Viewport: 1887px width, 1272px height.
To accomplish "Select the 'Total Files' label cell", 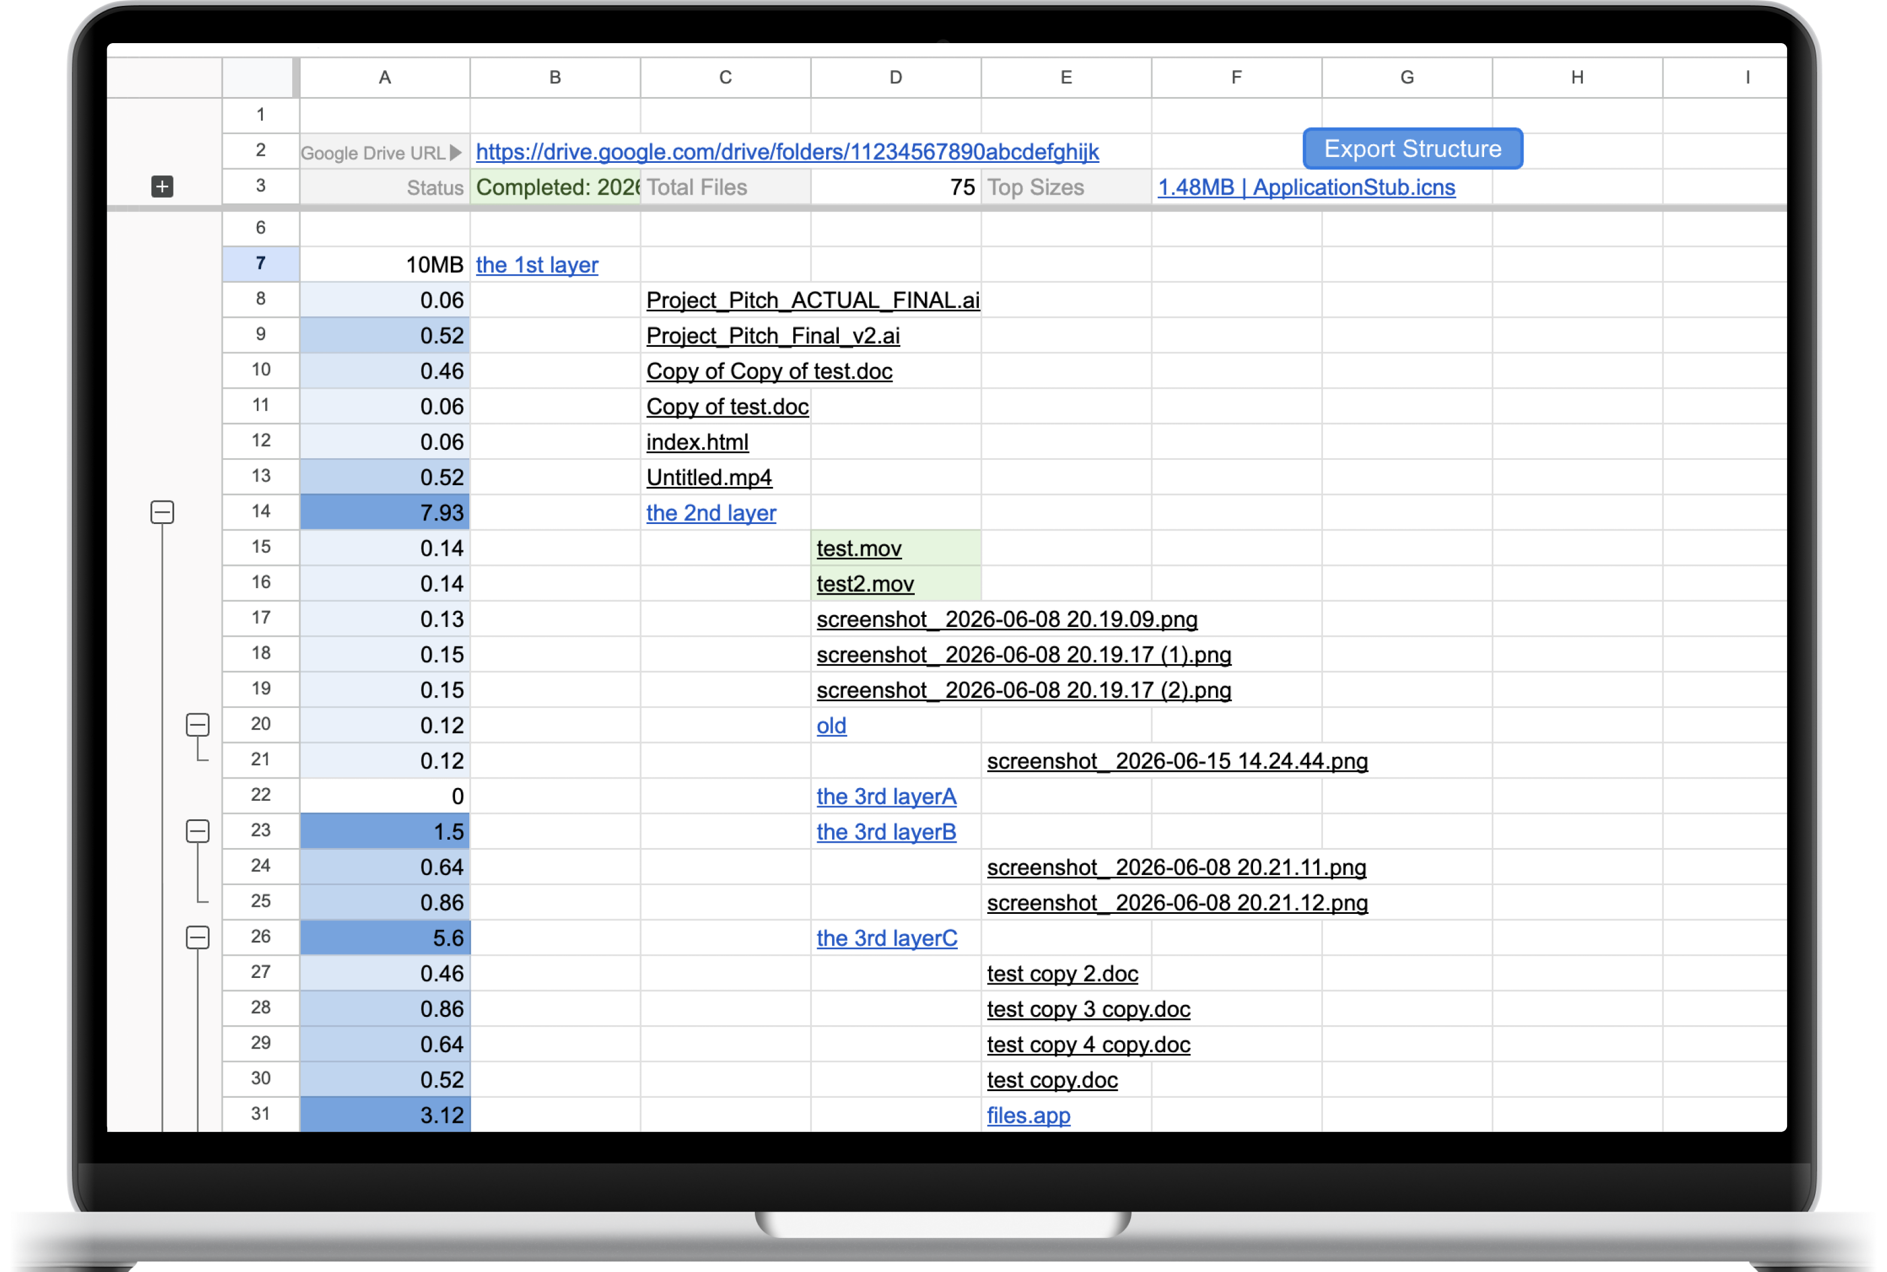I will point(726,187).
